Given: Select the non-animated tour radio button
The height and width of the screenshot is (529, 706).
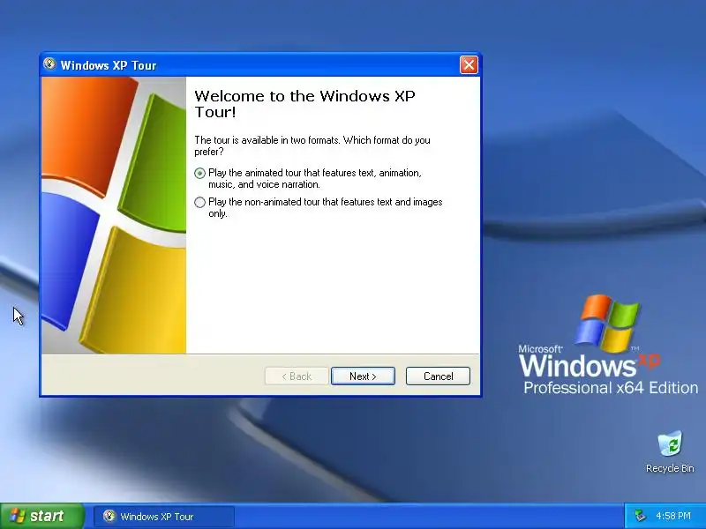Looking at the screenshot, I should pyautogui.click(x=200, y=203).
